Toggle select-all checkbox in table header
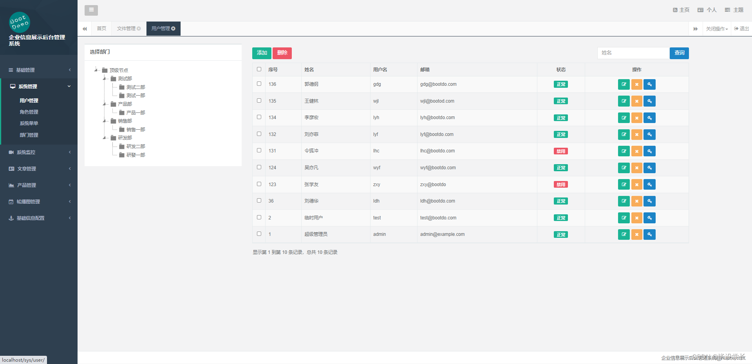Screen dimensions: 752x364 click(x=259, y=69)
